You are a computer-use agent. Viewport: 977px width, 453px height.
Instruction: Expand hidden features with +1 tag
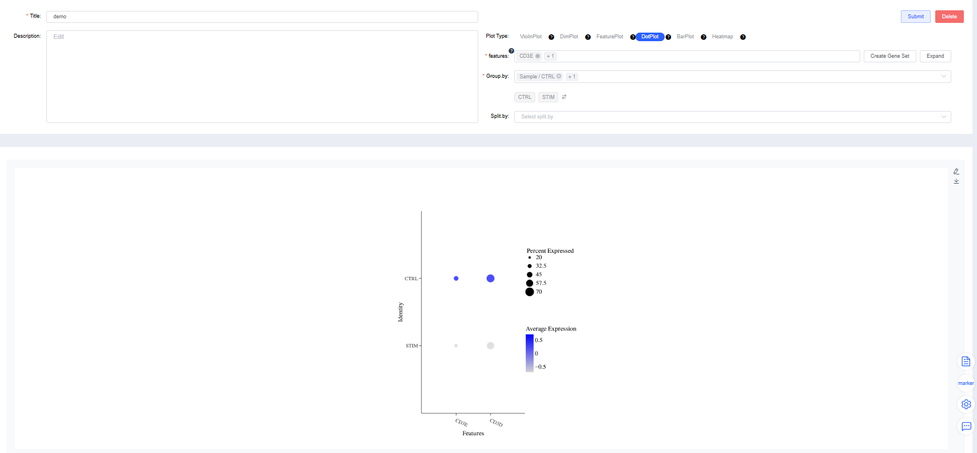point(550,56)
